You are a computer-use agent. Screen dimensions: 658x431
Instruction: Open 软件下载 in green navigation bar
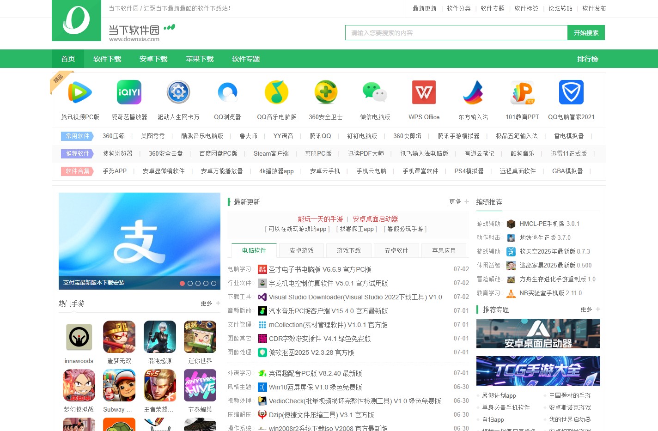point(107,59)
